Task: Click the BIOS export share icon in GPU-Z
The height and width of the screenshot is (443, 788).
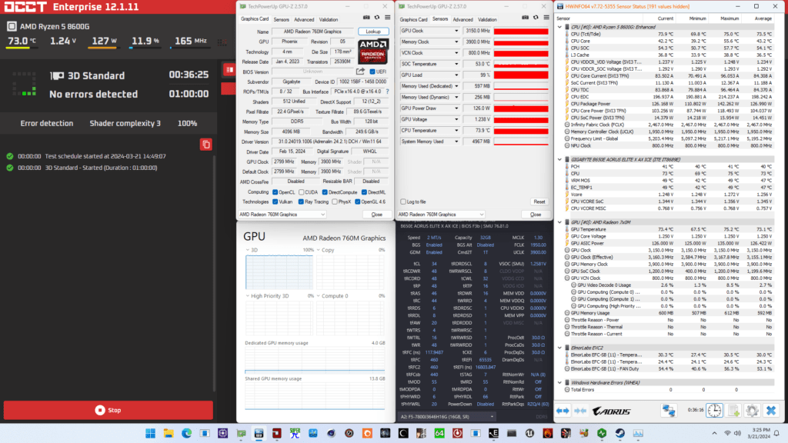Action: pos(360,72)
